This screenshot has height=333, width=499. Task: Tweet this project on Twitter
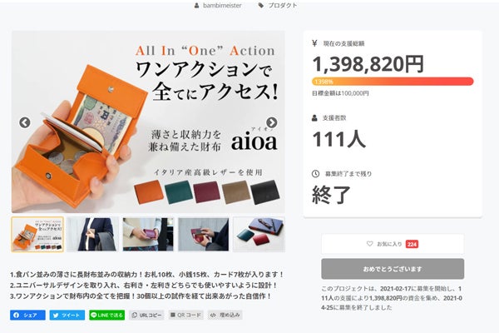[67, 316]
